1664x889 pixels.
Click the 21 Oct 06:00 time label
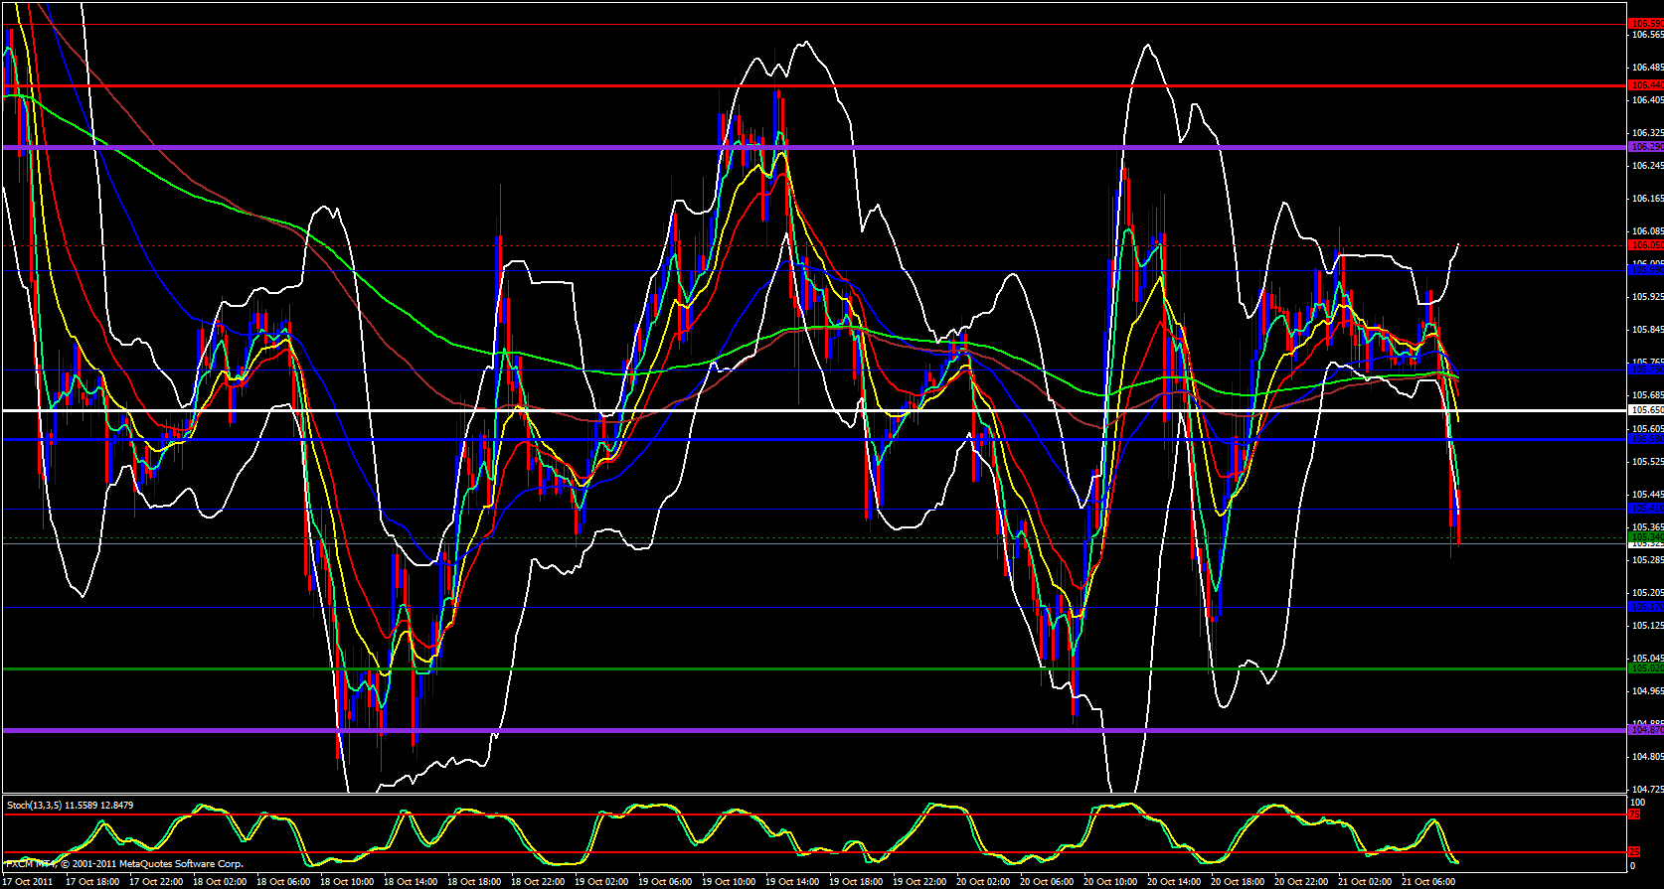pyautogui.click(x=1428, y=881)
